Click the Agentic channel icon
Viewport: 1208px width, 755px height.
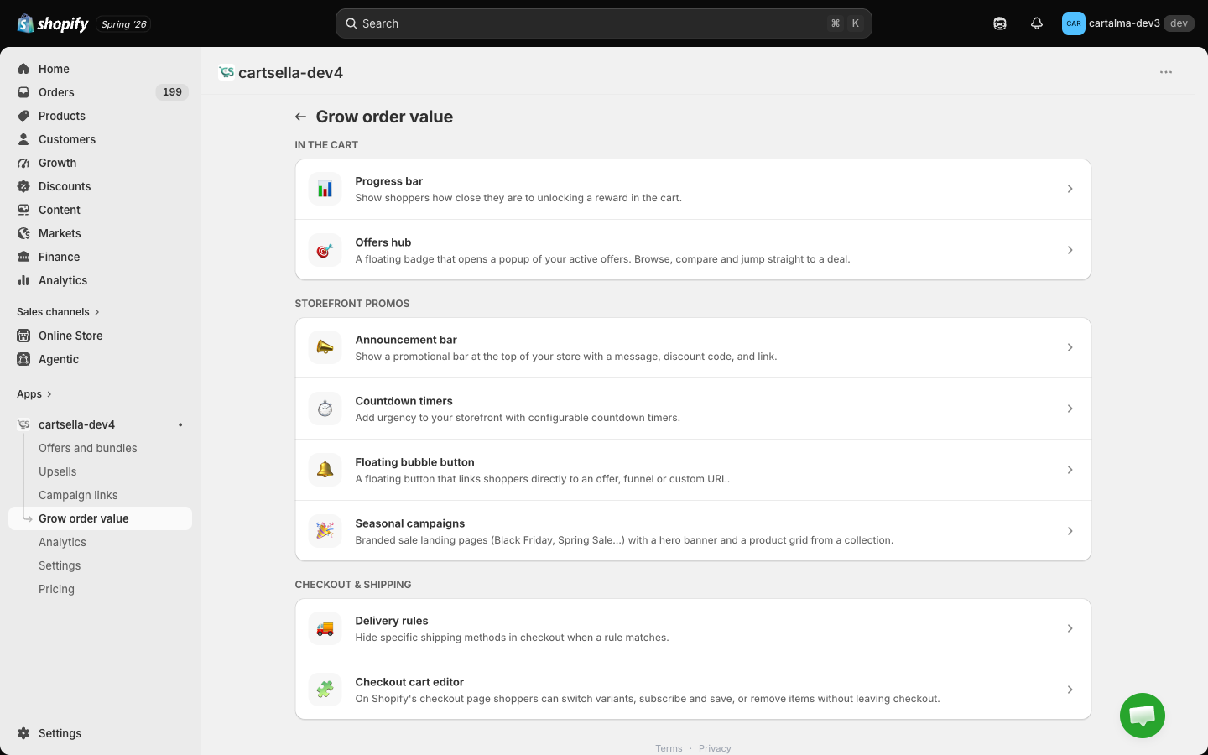23,359
